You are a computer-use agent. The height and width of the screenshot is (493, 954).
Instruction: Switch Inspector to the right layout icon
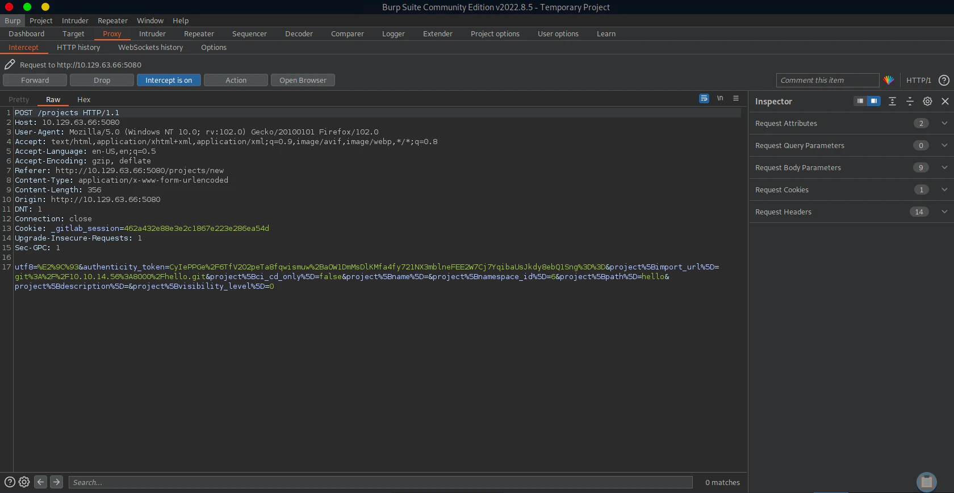(874, 101)
